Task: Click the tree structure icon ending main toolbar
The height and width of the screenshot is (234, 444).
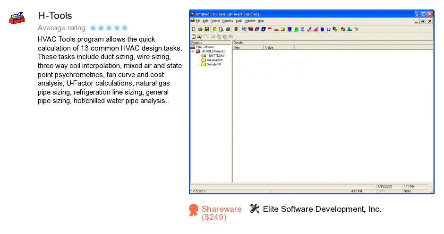Action: [x=356, y=29]
